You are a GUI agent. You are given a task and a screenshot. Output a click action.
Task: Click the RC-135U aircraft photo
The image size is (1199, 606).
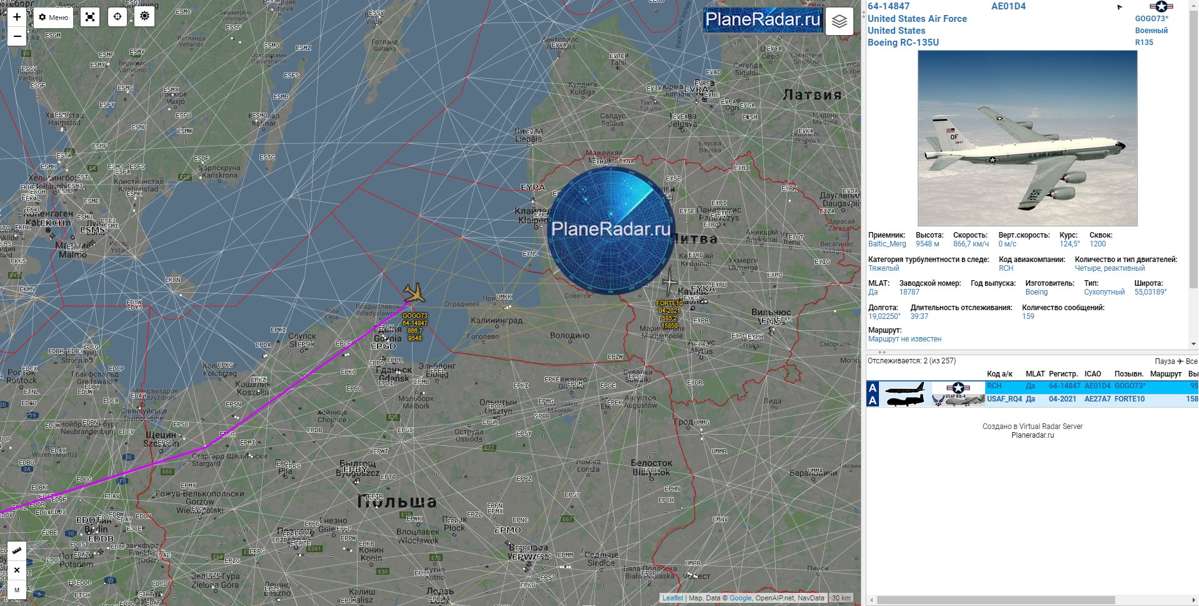point(1027,138)
